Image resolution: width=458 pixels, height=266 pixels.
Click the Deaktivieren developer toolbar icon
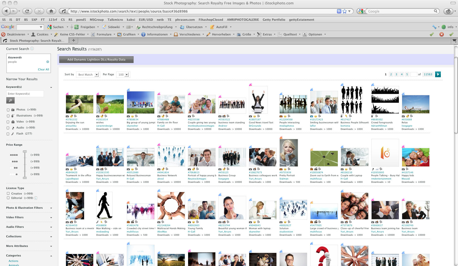click(x=3, y=34)
